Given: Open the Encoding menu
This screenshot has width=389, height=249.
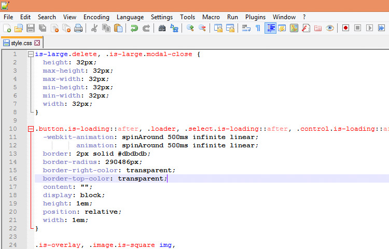Looking at the screenshot, I should pos(96,17).
